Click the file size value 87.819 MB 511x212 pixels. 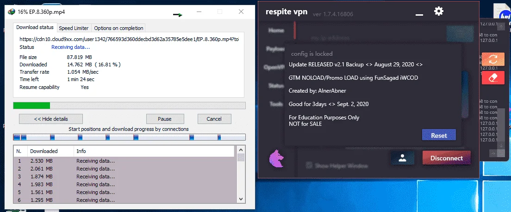(x=80, y=57)
